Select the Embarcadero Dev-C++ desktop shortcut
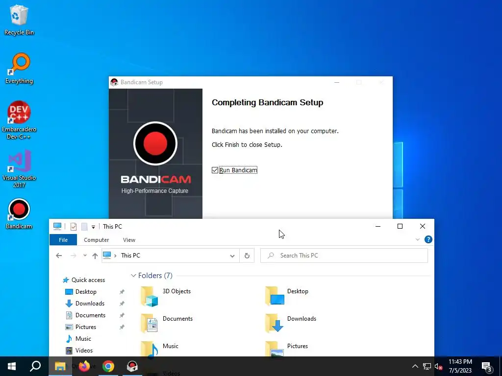 click(19, 120)
